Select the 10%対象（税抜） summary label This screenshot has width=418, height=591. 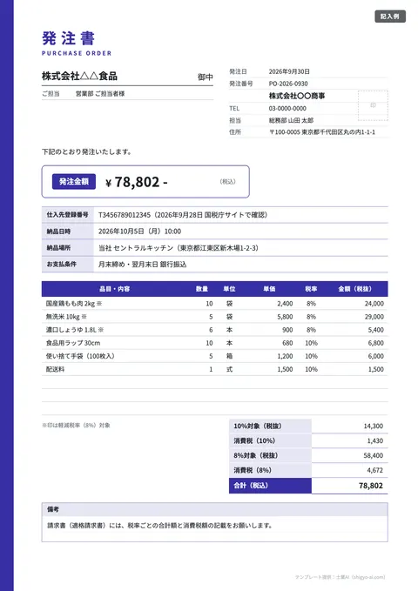[258, 426]
